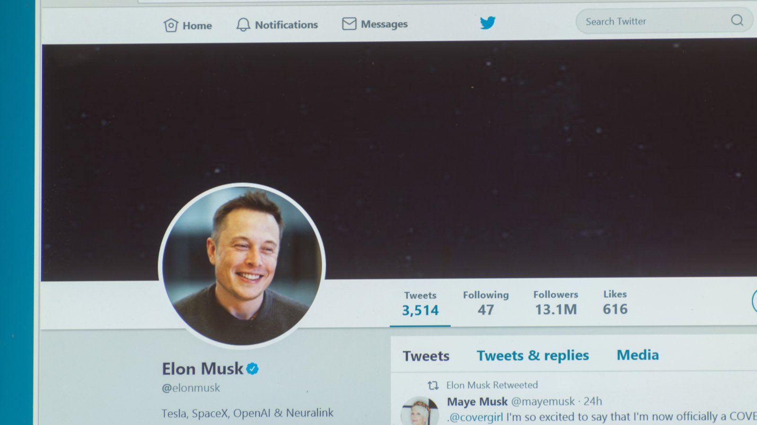Switch to Tweets & replies tab

(533, 356)
